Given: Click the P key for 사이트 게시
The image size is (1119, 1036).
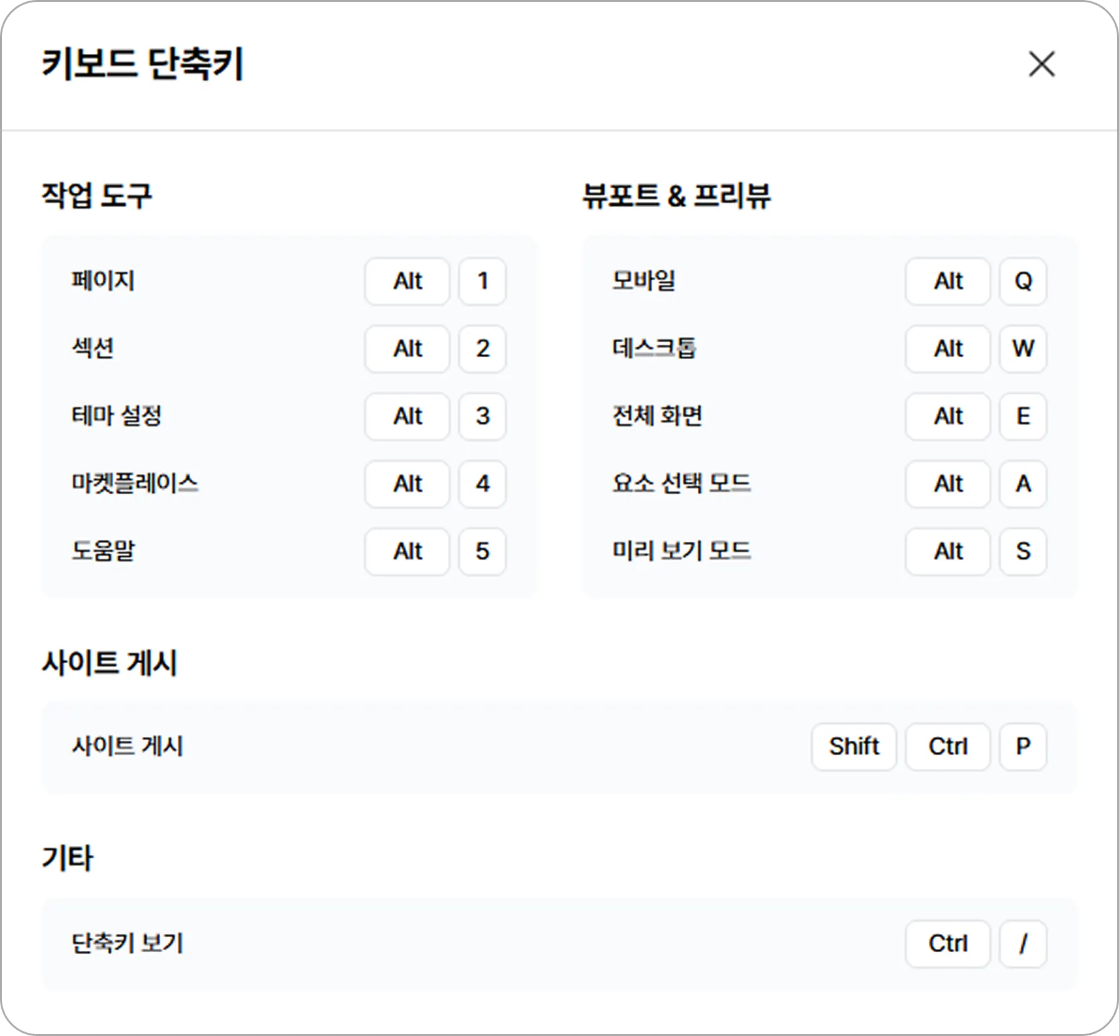Looking at the screenshot, I should coord(1023,747).
